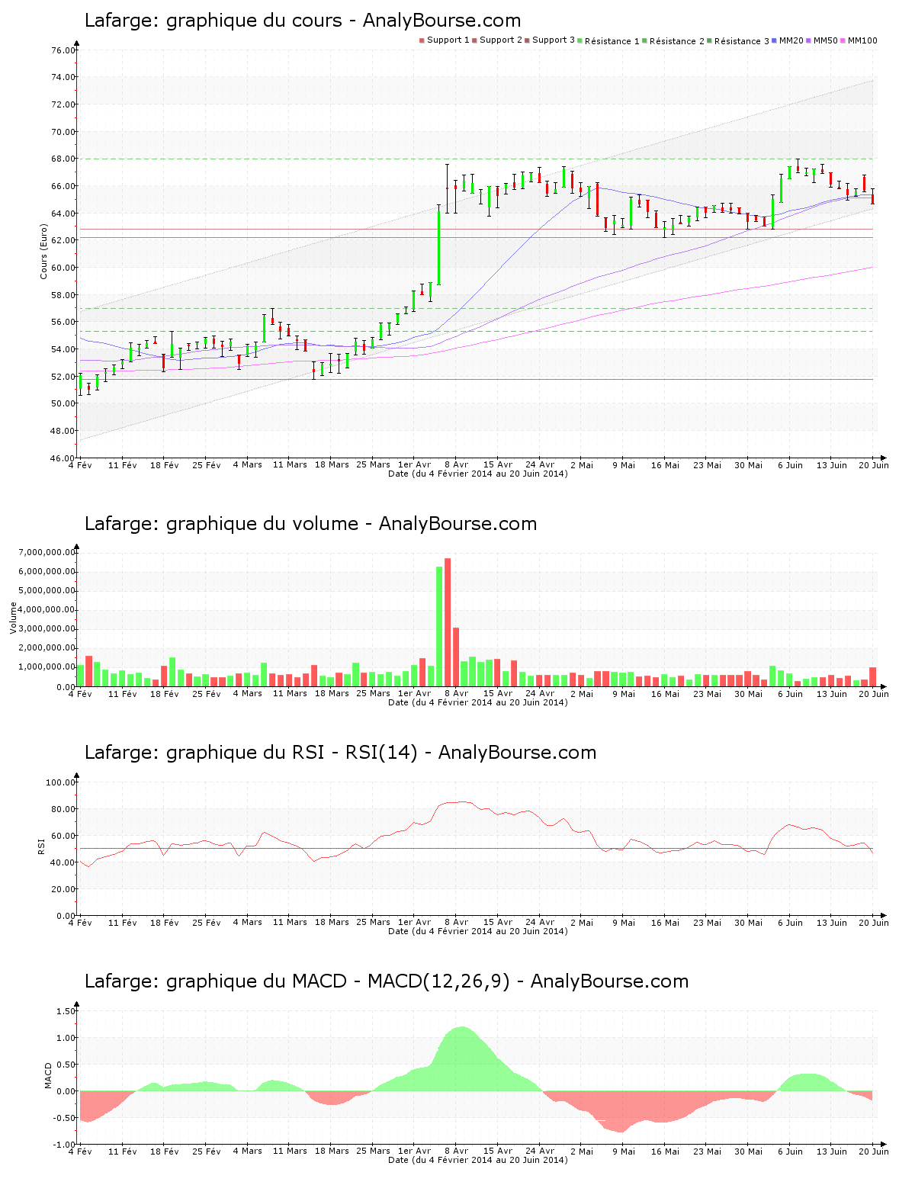The width and height of the screenshot is (915, 1182).
Task: Select the Résistance 3 legend entry
Action: click(738, 40)
